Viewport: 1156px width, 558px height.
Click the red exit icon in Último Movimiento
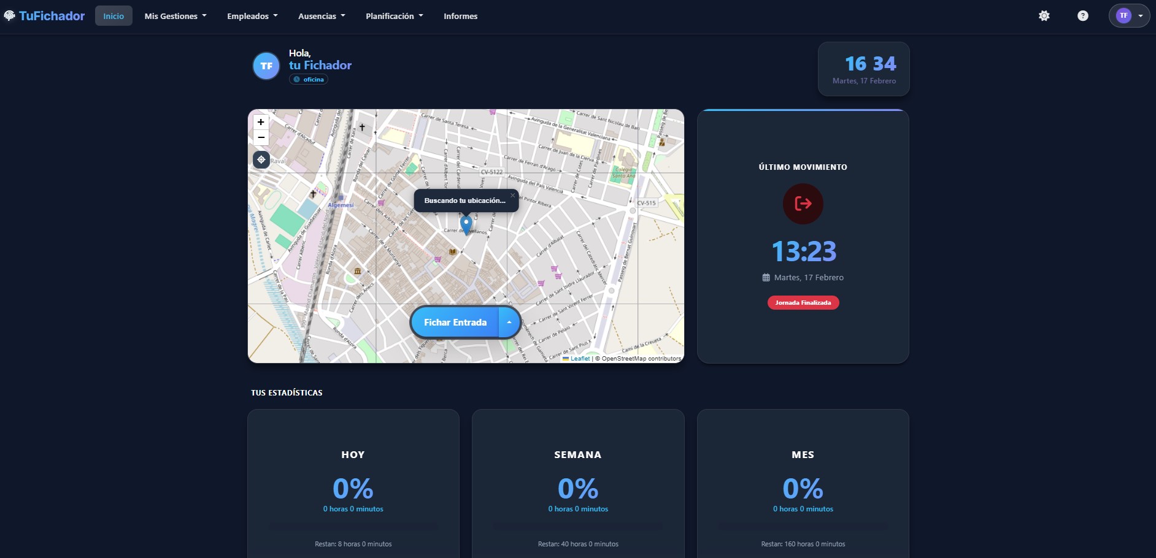(803, 204)
